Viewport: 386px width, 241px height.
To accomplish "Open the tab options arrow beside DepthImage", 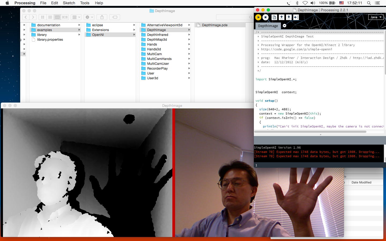I will click(x=284, y=26).
